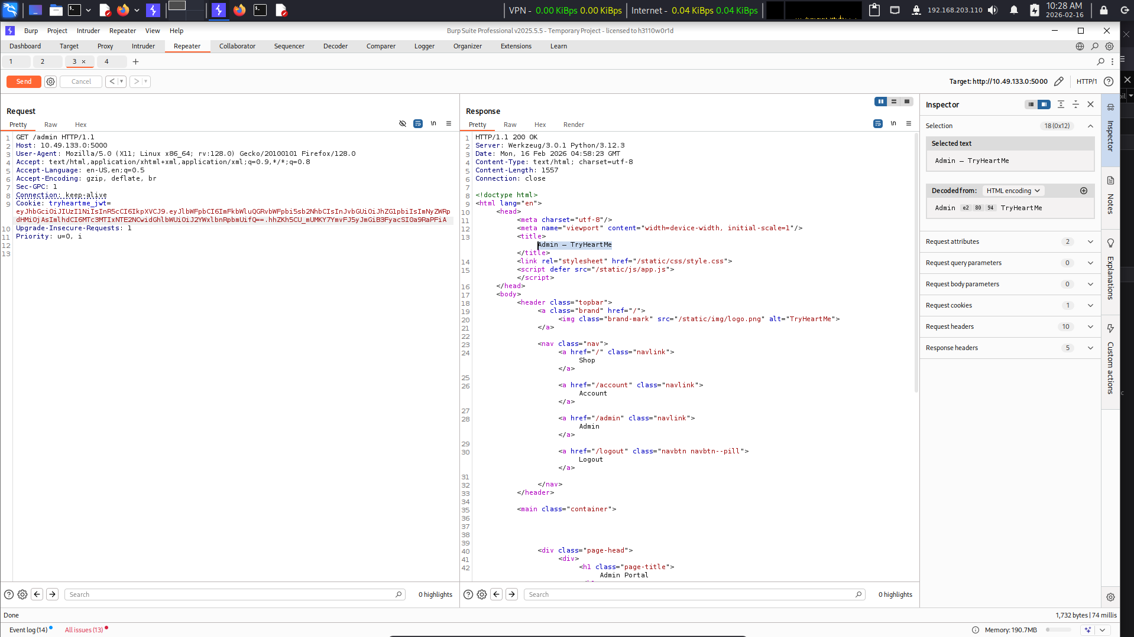Expand the Request headers section
This screenshot has height=637, width=1134.
coord(1010,326)
